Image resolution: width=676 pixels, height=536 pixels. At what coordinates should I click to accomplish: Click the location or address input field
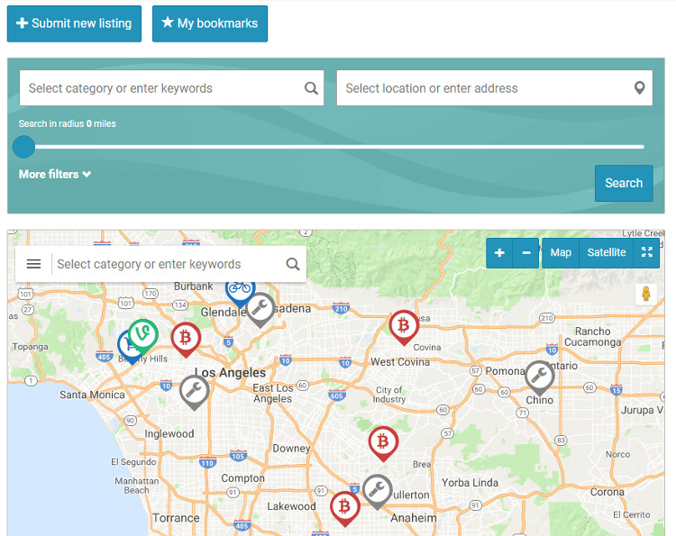pos(495,88)
